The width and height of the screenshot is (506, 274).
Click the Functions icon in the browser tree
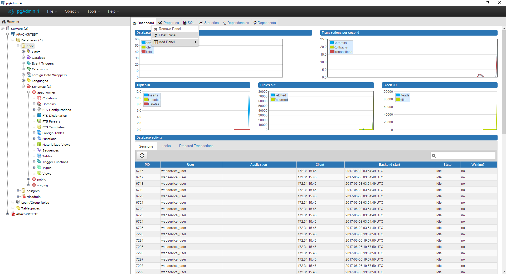click(x=39, y=139)
